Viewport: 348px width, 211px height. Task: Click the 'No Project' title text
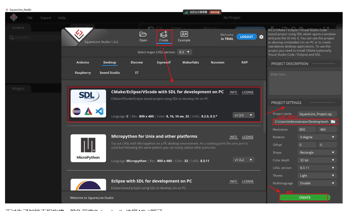tap(232, 17)
